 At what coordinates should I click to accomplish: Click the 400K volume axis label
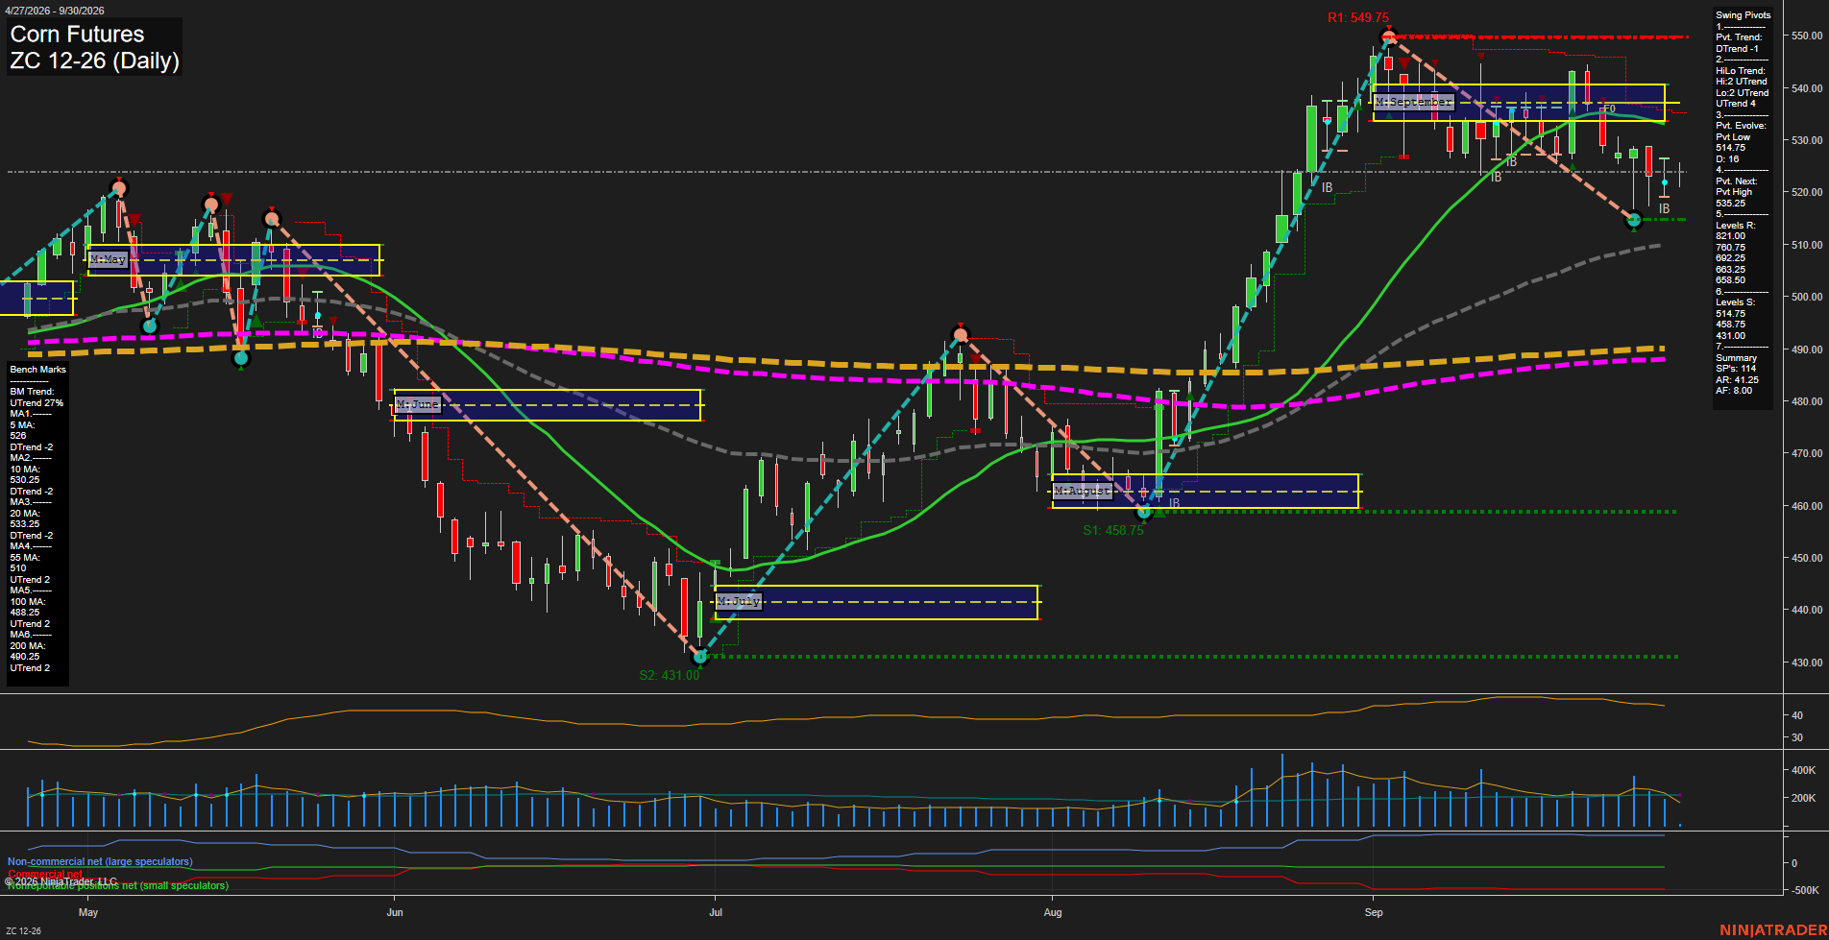(x=1803, y=771)
